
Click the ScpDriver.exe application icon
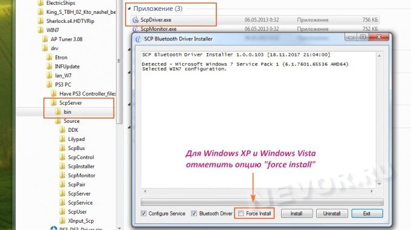click(x=135, y=20)
